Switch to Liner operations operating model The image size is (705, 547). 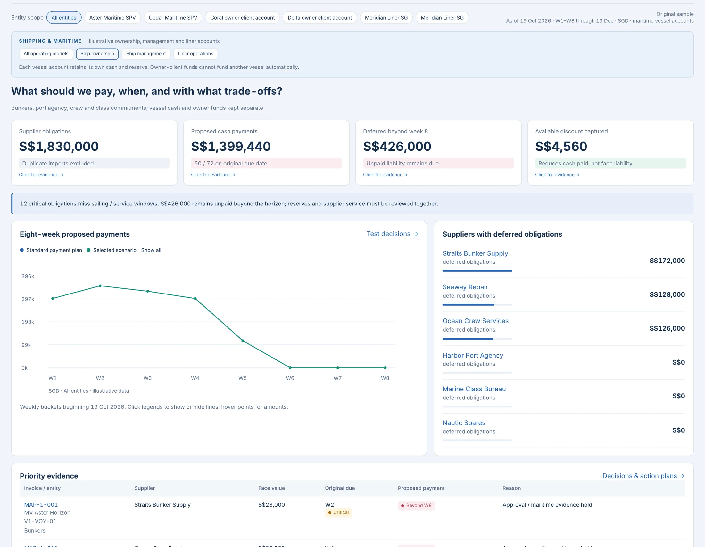tap(195, 54)
